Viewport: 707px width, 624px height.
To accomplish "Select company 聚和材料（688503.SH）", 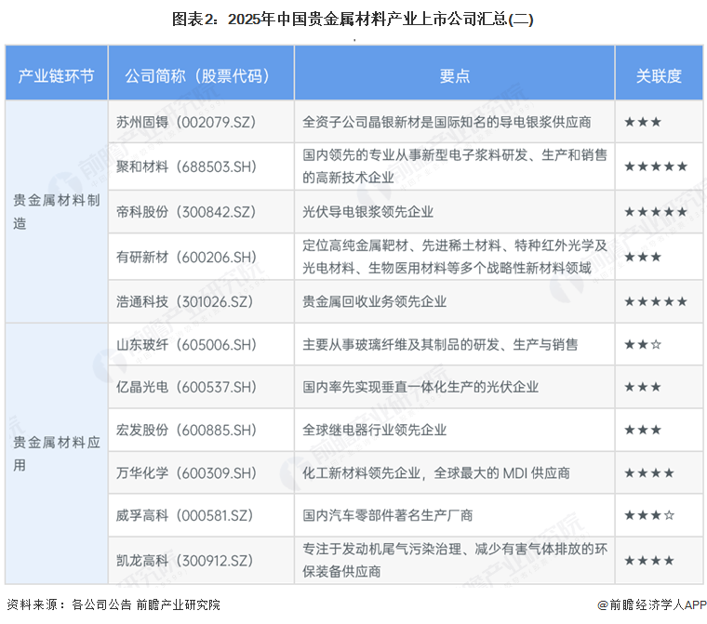I will (186, 166).
